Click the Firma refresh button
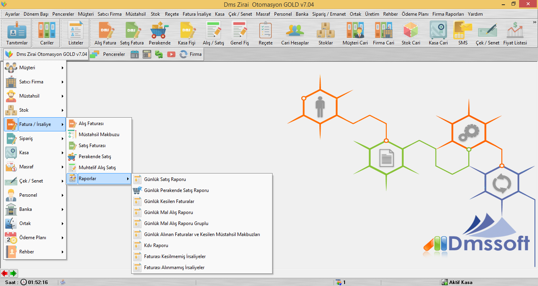The image size is (538, 286). (191, 54)
